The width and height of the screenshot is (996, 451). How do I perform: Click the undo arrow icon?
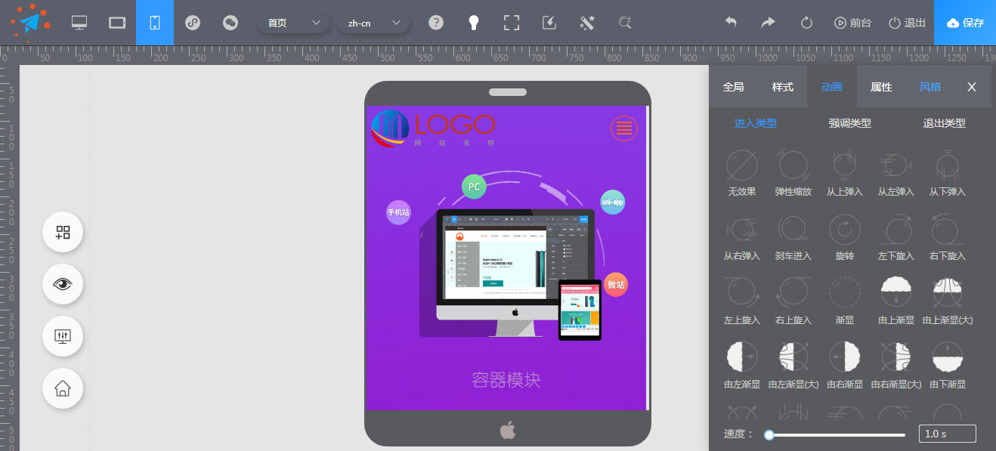(731, 23)
